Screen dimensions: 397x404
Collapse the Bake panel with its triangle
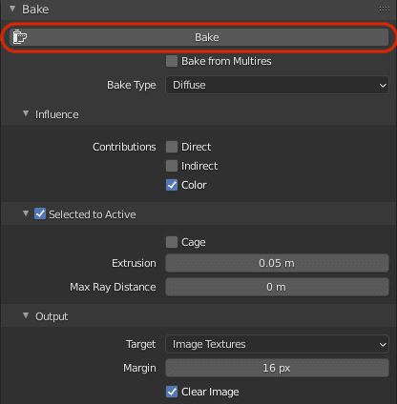[x=12, y=9]
